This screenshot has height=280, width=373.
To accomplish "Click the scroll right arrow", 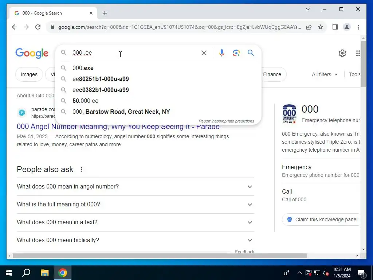I will click(357, 256).
